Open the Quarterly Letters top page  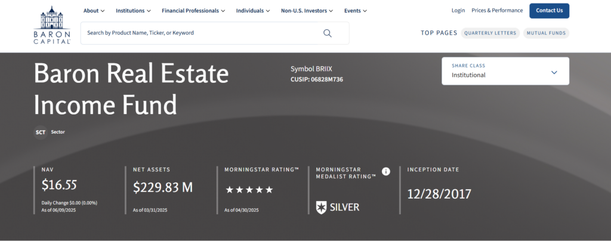pos(490,33)
